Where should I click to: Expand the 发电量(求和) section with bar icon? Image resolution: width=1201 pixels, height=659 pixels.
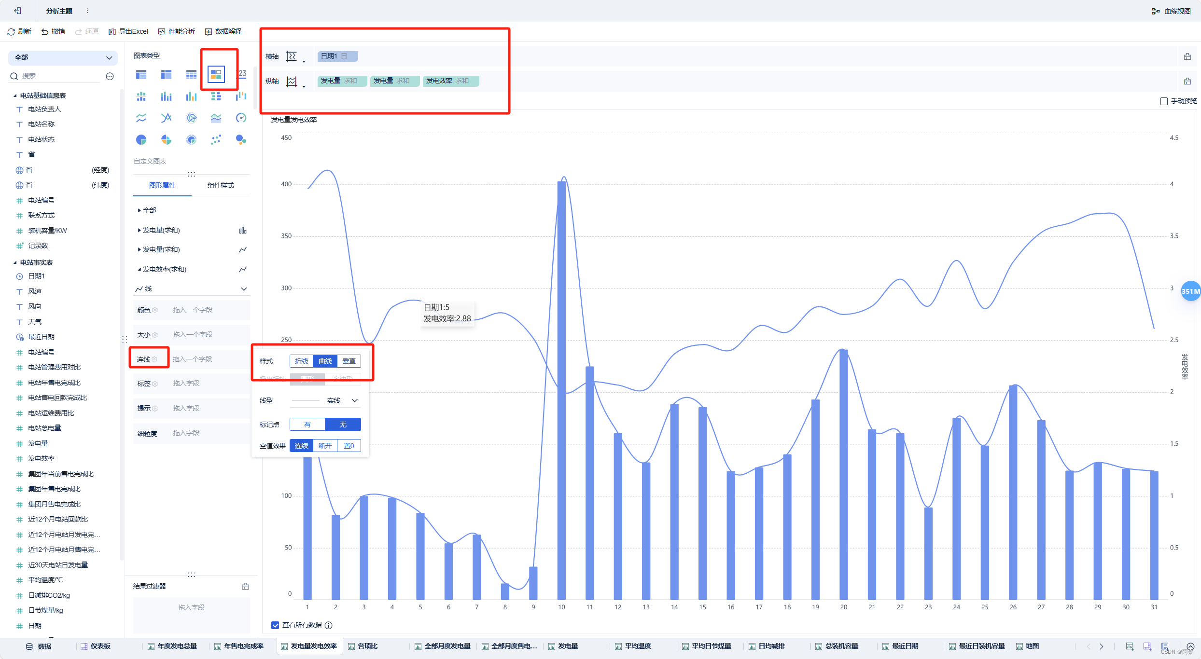point(139,230)
